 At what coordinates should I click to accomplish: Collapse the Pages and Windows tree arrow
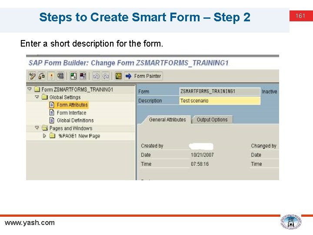tap(37, 128)
